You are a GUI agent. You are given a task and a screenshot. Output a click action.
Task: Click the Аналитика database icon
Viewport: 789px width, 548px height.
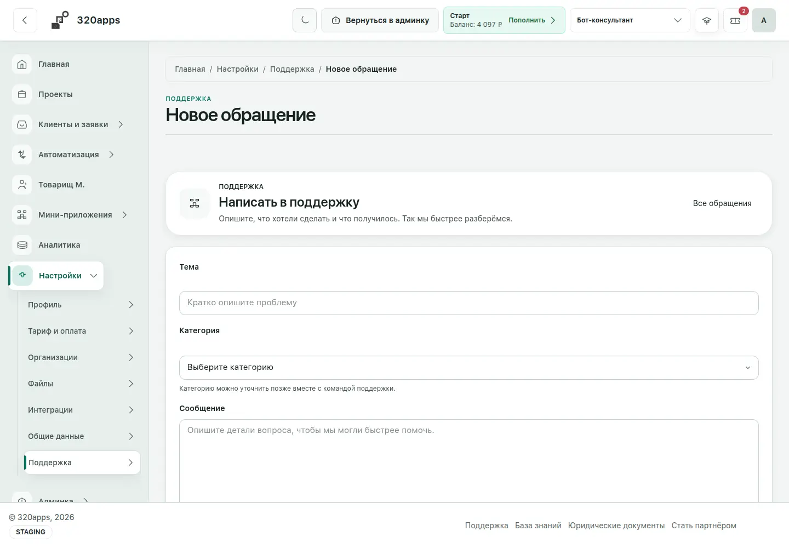click(22, 245)
